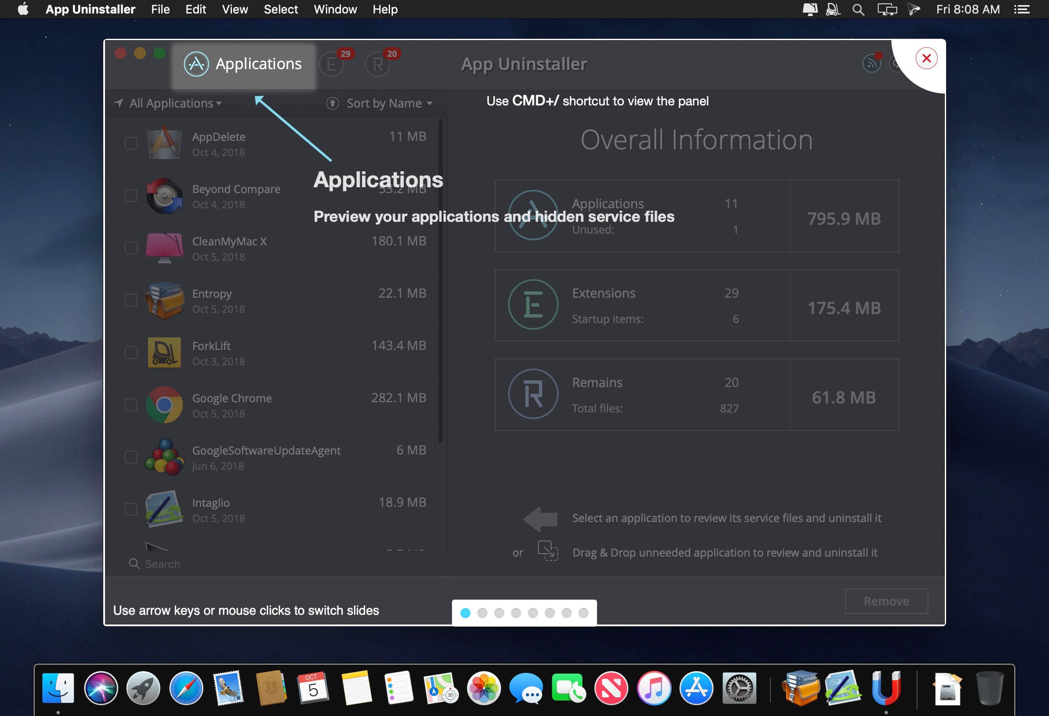Open the Applications summary card icon
This screenshot has width=1049, height=716.
(x=533, y=215)
